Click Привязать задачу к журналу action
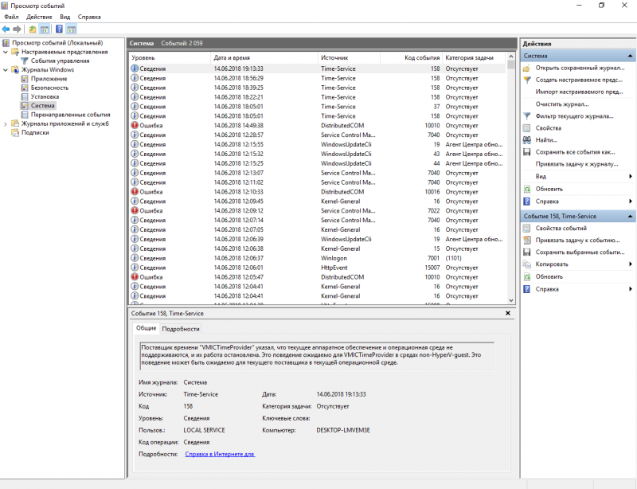Screen dimensions: 637x489 click(576, 164)
